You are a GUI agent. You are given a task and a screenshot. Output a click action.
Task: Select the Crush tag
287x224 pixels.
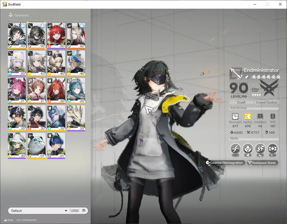tap(241, 102)
